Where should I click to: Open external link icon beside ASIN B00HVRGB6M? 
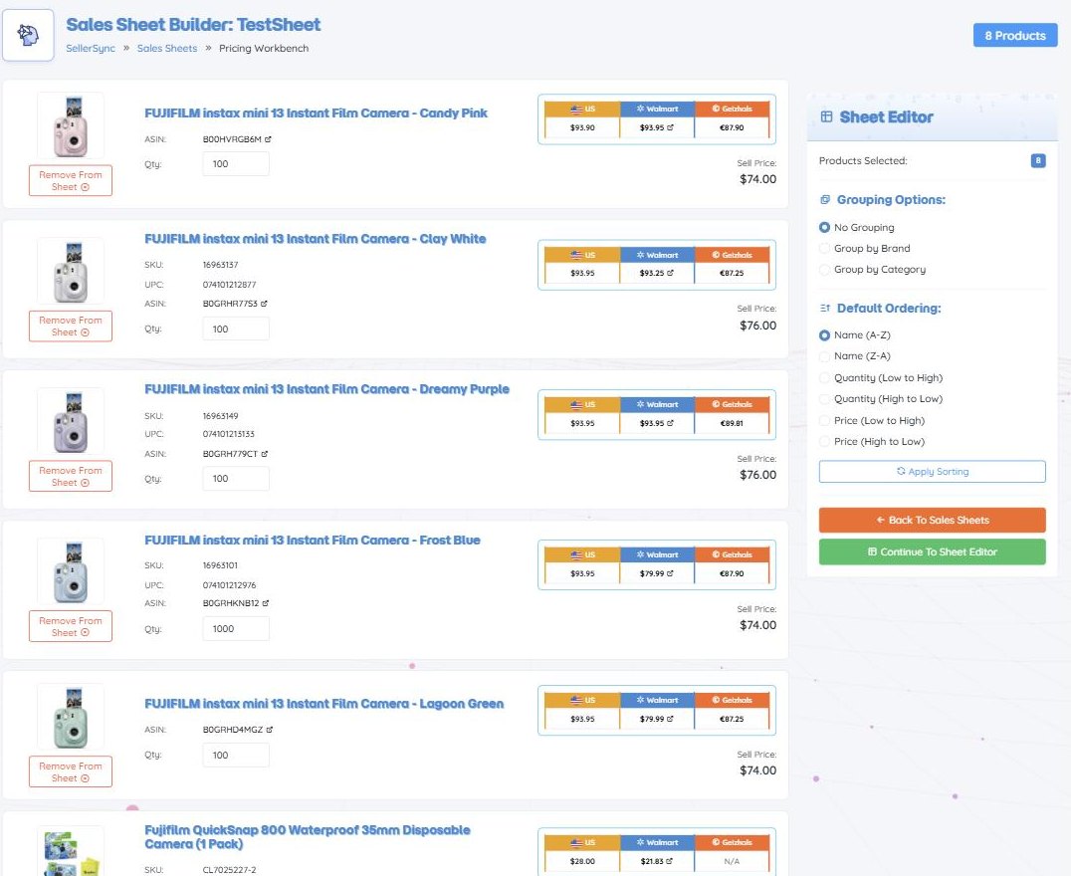pos(268,139)
